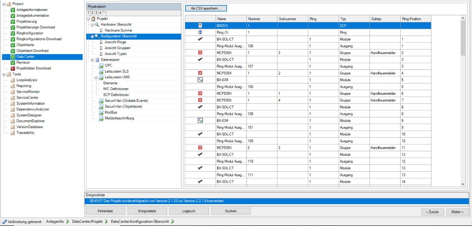The image size is (472, 226).
Task: Click the table scrollbar down arrow
Action: (x=463, y=184)
